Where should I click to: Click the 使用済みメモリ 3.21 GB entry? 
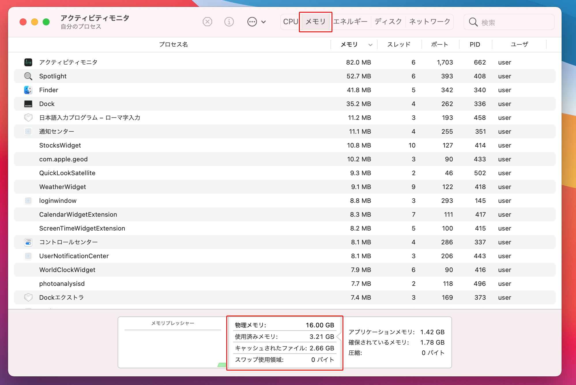click(284, 337)
